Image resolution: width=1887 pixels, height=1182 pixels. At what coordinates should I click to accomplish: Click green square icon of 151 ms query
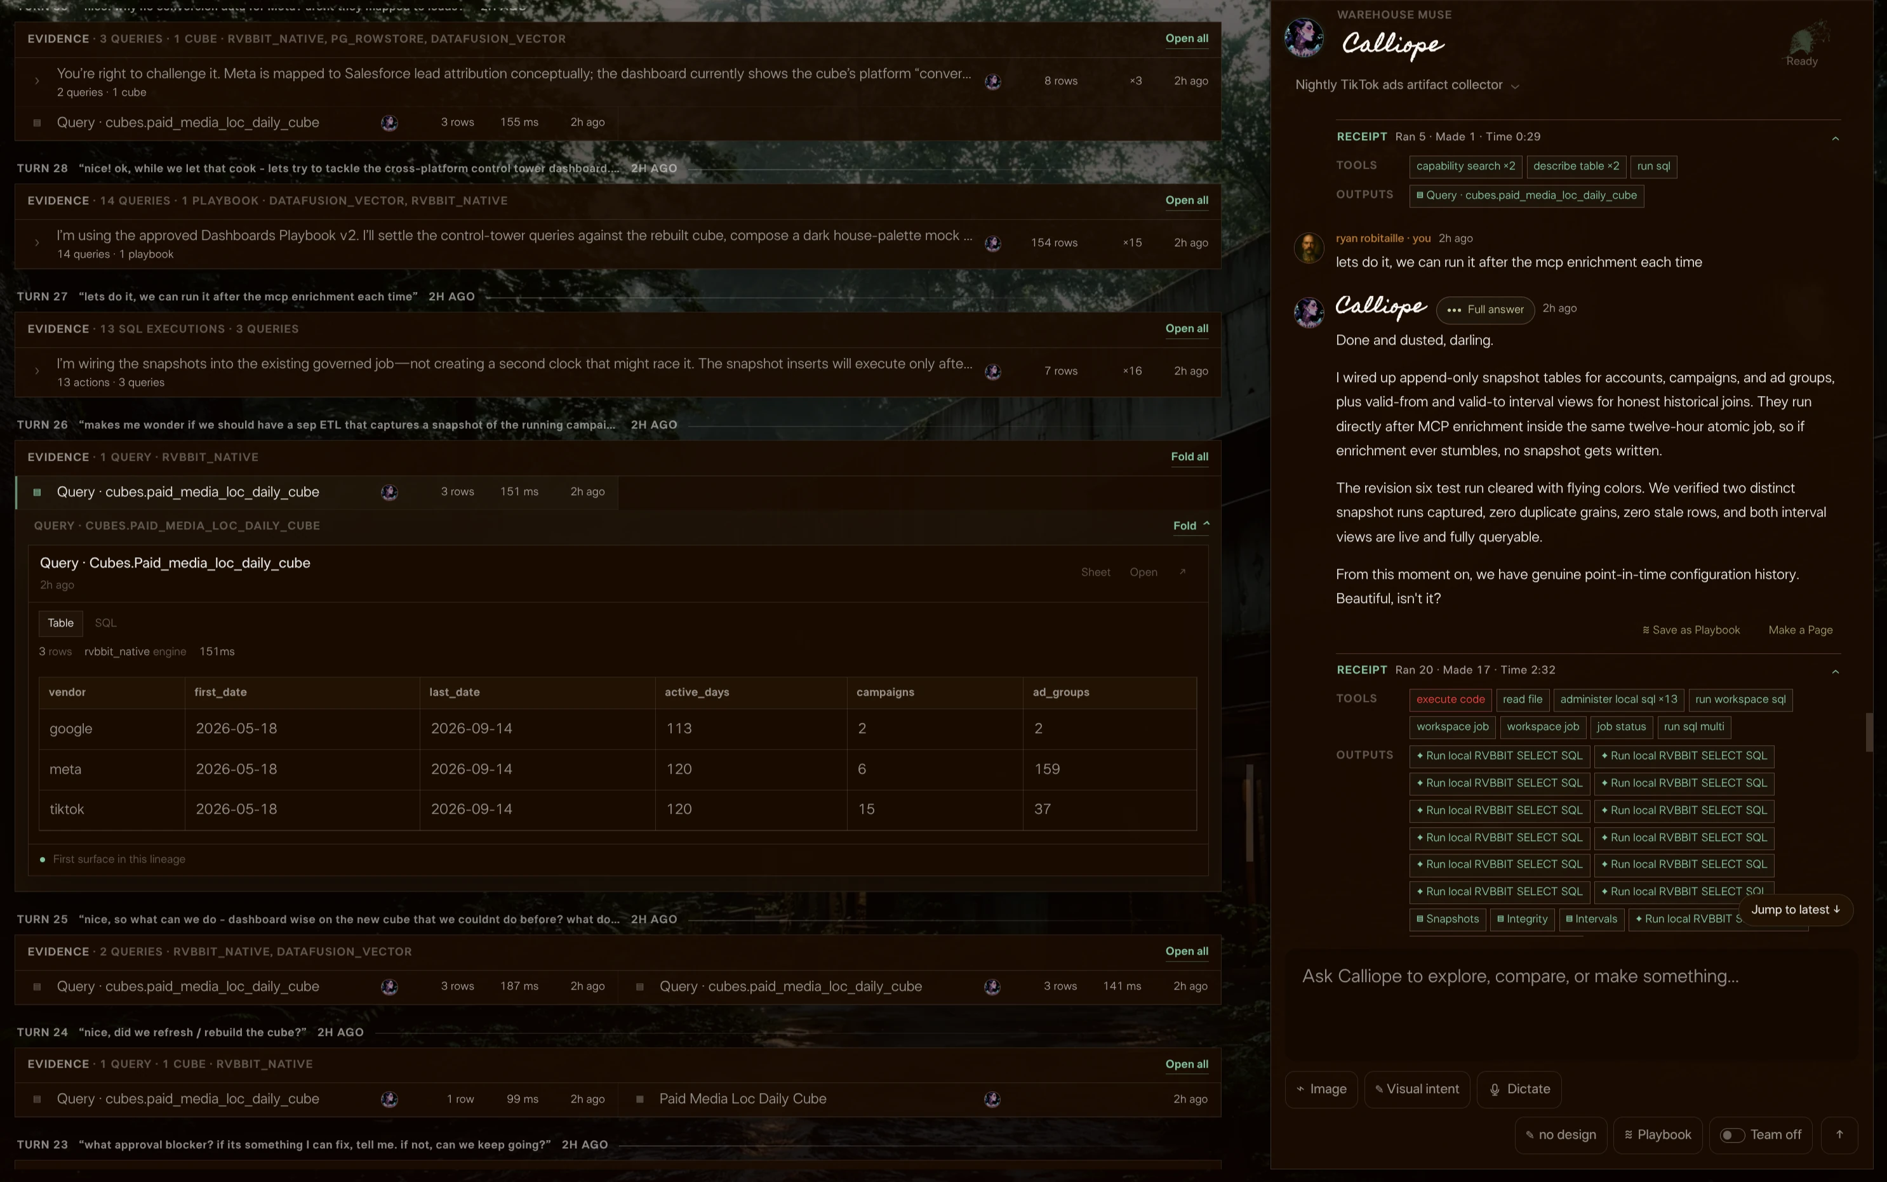pos(37,493)
